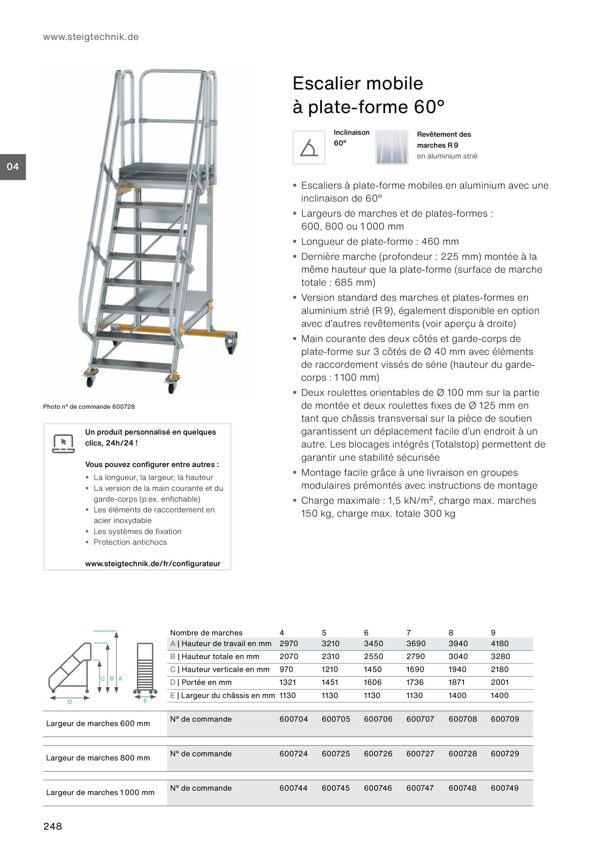Click row label 'E | Largeur du châssis en mm'
The image size is (605, 855).
tap(222, 696)
